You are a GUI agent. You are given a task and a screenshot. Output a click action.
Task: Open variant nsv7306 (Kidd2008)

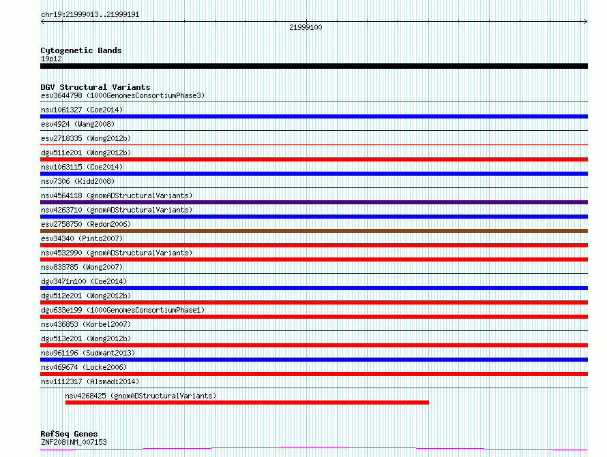(78, 181)
